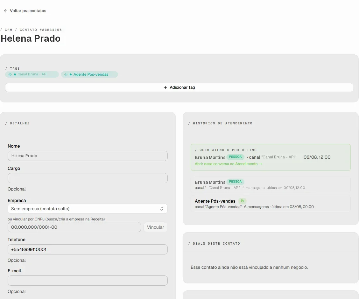Click into the empty Cargo field
The image size is (359, 299).
[x=88, y=178]
